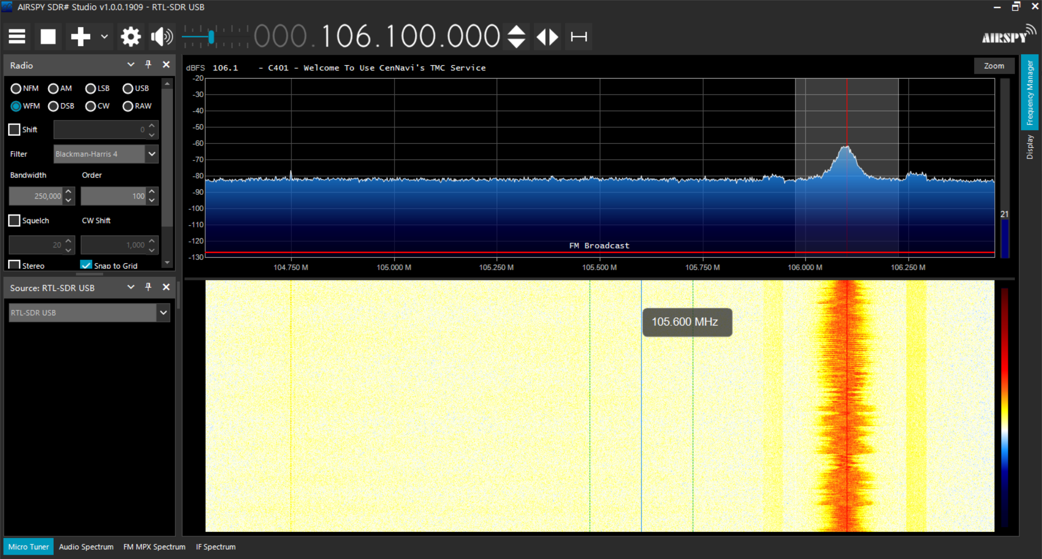Click the waterfall contrast color bar slider
Image resolution: width=1042 pixels, height=559 pixels.
(1005, 407)
